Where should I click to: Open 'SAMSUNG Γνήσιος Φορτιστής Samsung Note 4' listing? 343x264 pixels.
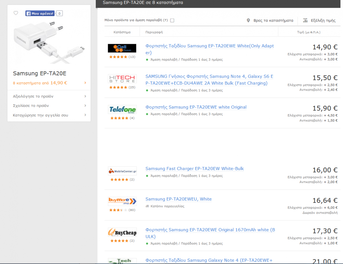point(209,80)
